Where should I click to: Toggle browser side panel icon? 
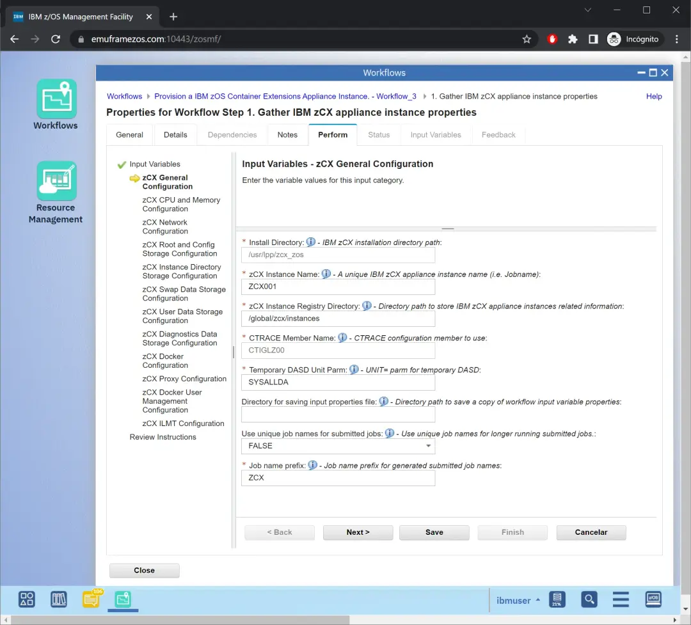coord(593,39)
